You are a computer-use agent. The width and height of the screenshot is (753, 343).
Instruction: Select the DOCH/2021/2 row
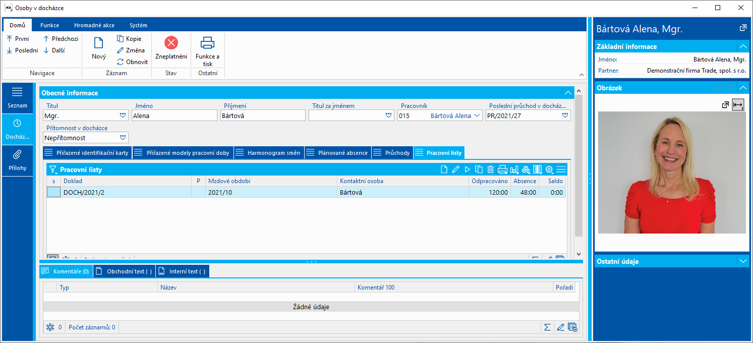click(306, 192)
